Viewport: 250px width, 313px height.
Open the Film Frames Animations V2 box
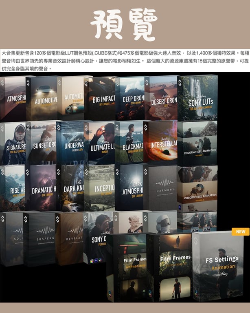(169, 267)
